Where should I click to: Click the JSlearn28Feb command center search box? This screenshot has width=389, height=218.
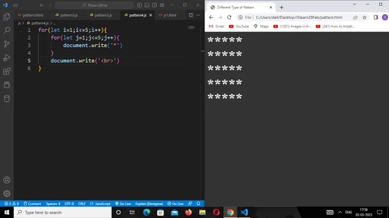[94, 5]
